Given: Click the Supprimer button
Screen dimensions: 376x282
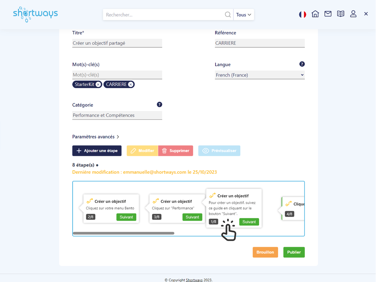Looking at the screenshot, I should [176, 151].
